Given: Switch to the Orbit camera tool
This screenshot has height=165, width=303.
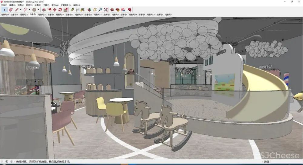Looking at the screenshot, I should click(x=90, y=10).
